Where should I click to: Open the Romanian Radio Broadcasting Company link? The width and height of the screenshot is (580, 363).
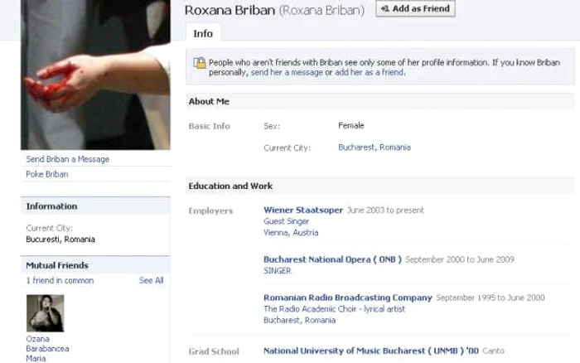[348, 298]
